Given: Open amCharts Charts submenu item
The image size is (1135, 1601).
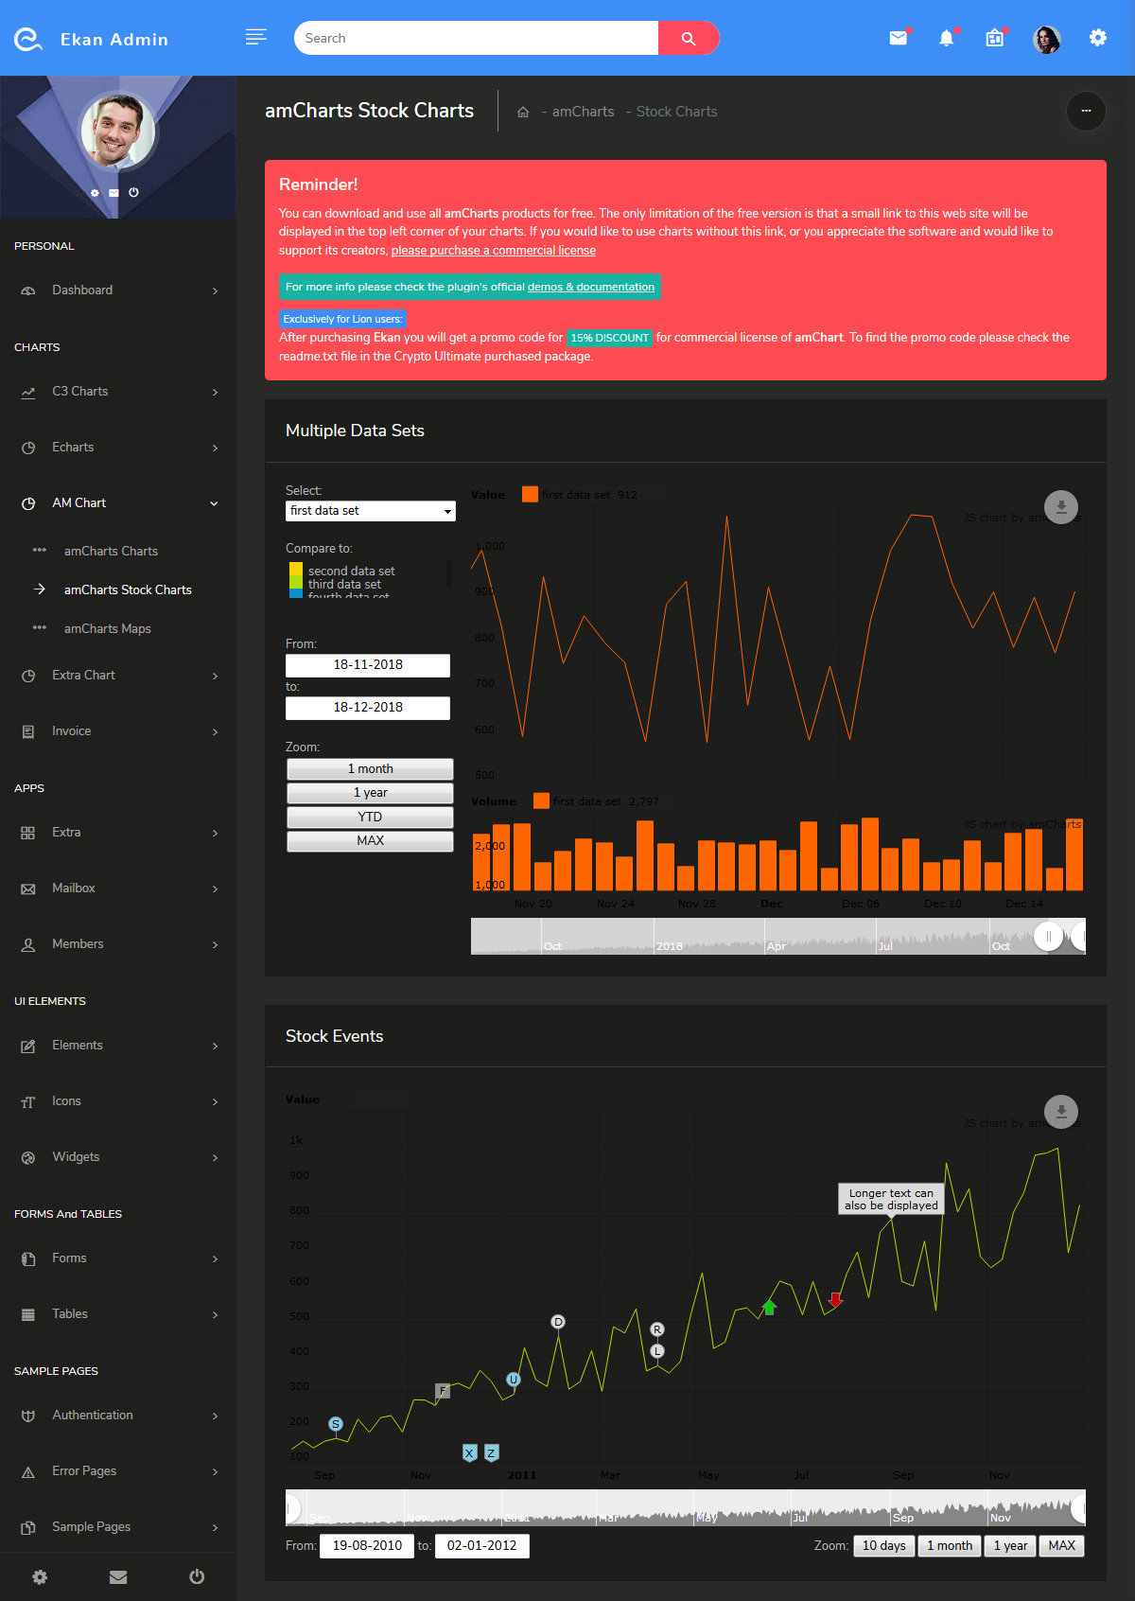Looking at the screenshot, I should pyautogui.click(x=111, y=551).
